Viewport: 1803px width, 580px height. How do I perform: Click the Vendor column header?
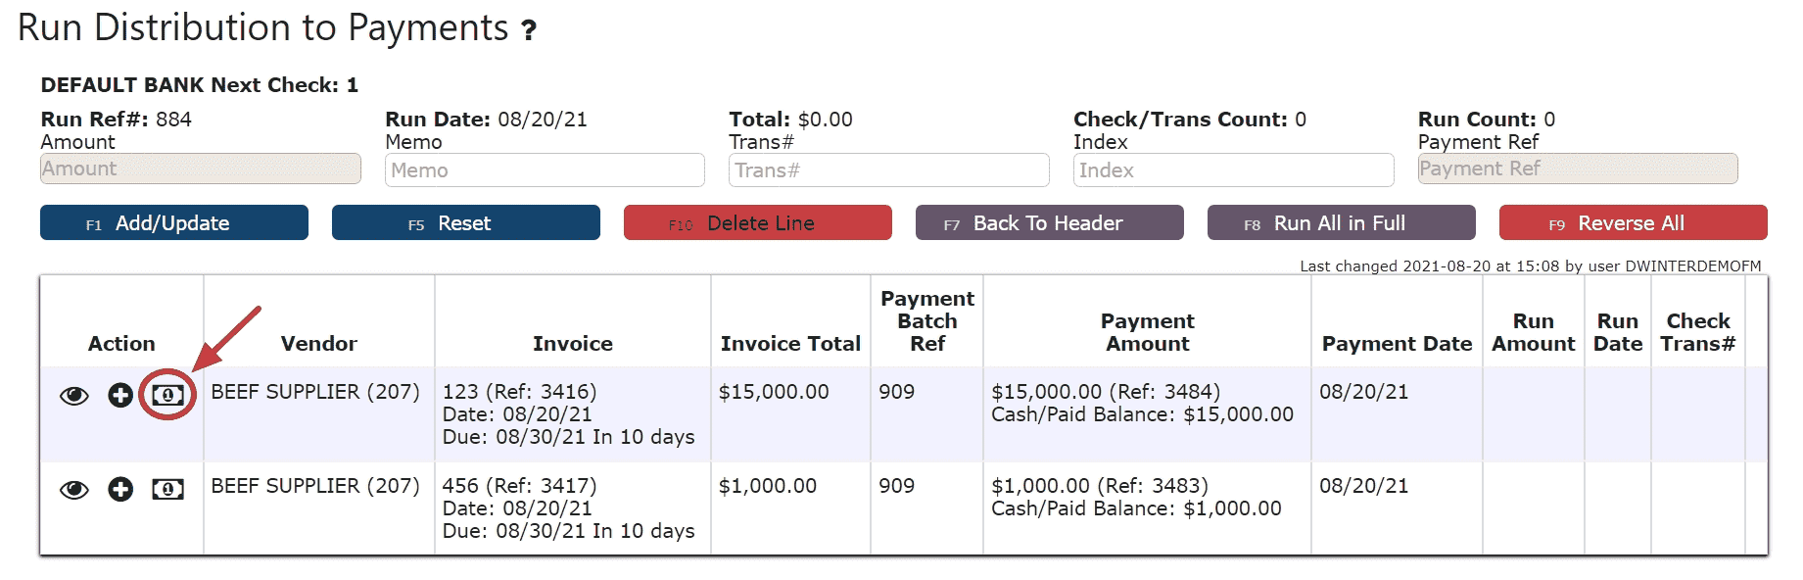coord(318,344)
